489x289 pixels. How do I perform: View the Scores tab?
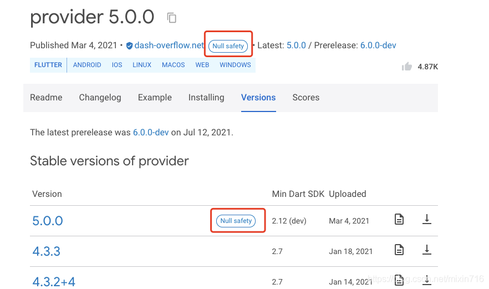[305, 98]
